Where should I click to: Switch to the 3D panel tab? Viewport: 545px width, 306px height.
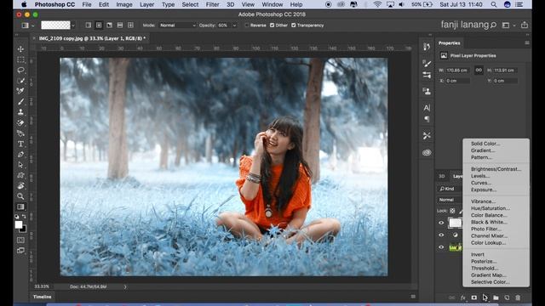(442, 176)
